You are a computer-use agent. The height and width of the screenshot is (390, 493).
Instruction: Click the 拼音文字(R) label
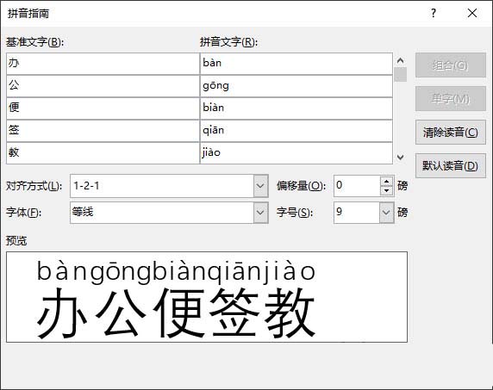228,42
